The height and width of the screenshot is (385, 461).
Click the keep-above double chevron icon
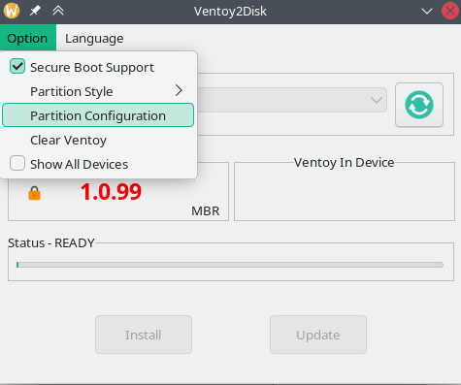58,11
